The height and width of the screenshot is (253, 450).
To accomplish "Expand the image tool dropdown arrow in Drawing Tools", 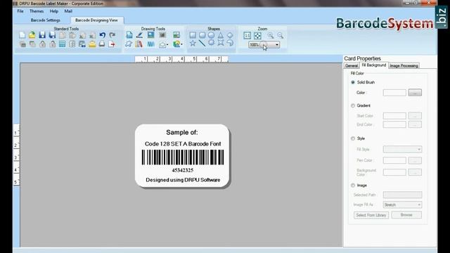I will tap(181, 44).
